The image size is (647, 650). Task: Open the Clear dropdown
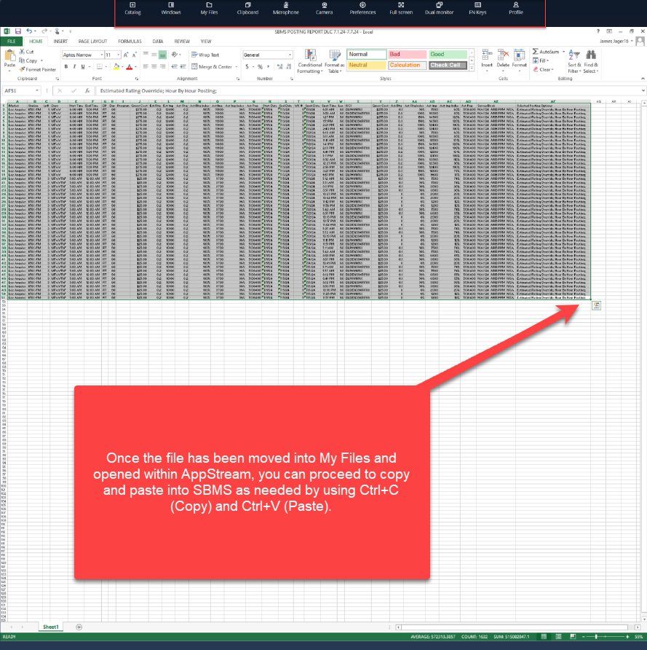pos(544,69)
